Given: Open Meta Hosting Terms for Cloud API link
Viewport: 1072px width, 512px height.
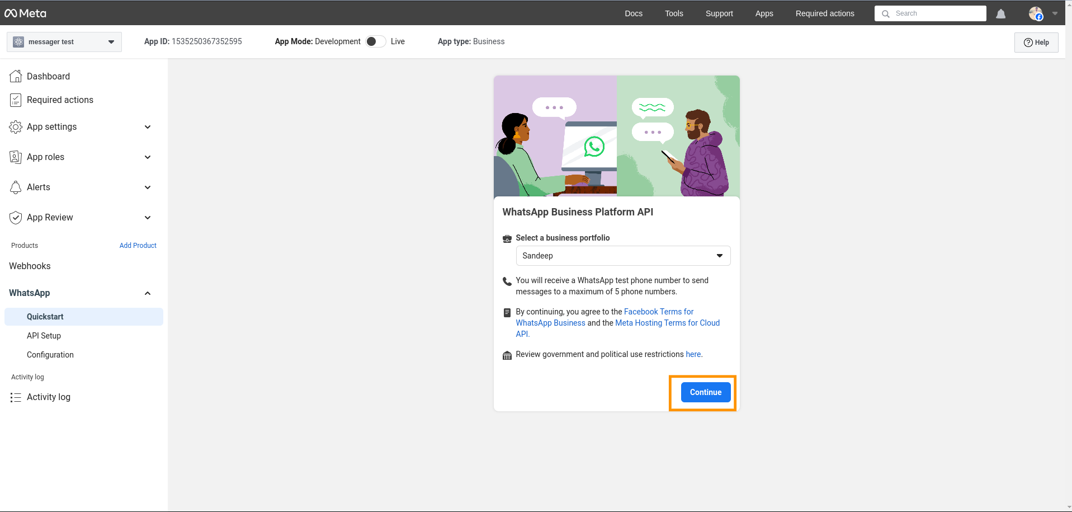Looking at the screenshot, I should tap(618, 328).
